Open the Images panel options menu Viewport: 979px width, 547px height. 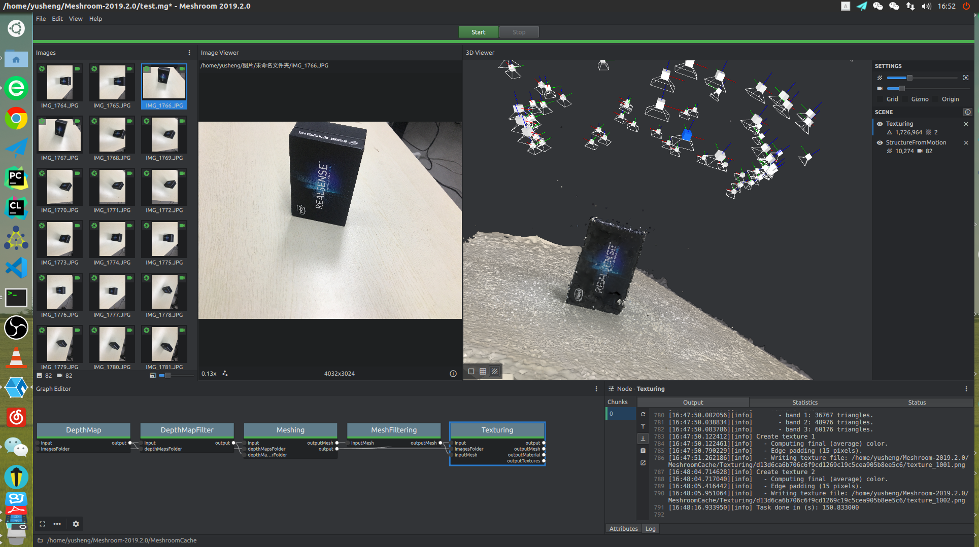tap(189, 52)
